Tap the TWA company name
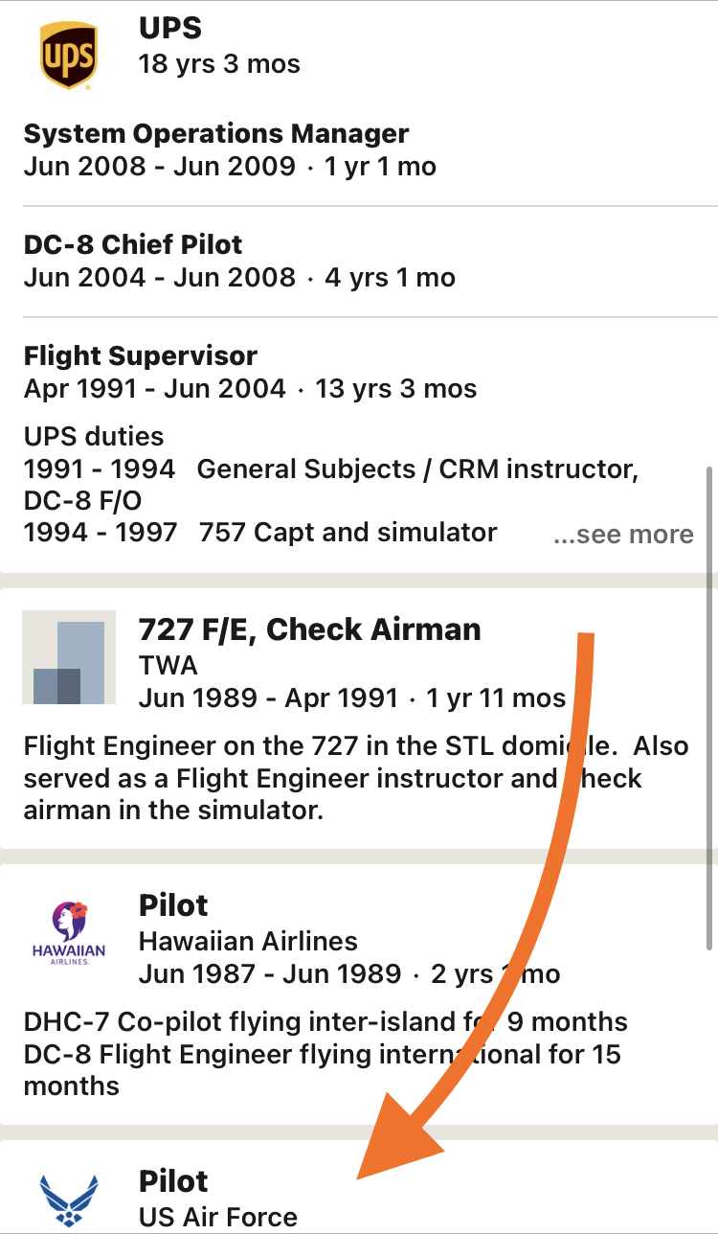 (x=168, y=665)
